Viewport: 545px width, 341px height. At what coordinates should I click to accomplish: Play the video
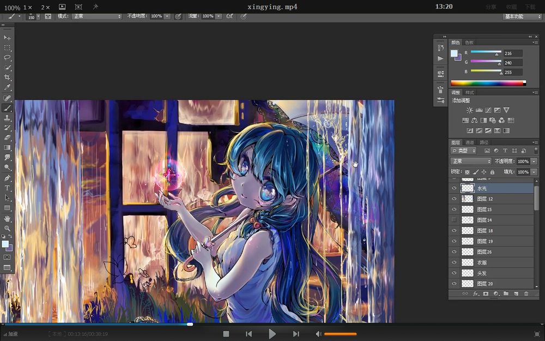[x=272, y=334]
